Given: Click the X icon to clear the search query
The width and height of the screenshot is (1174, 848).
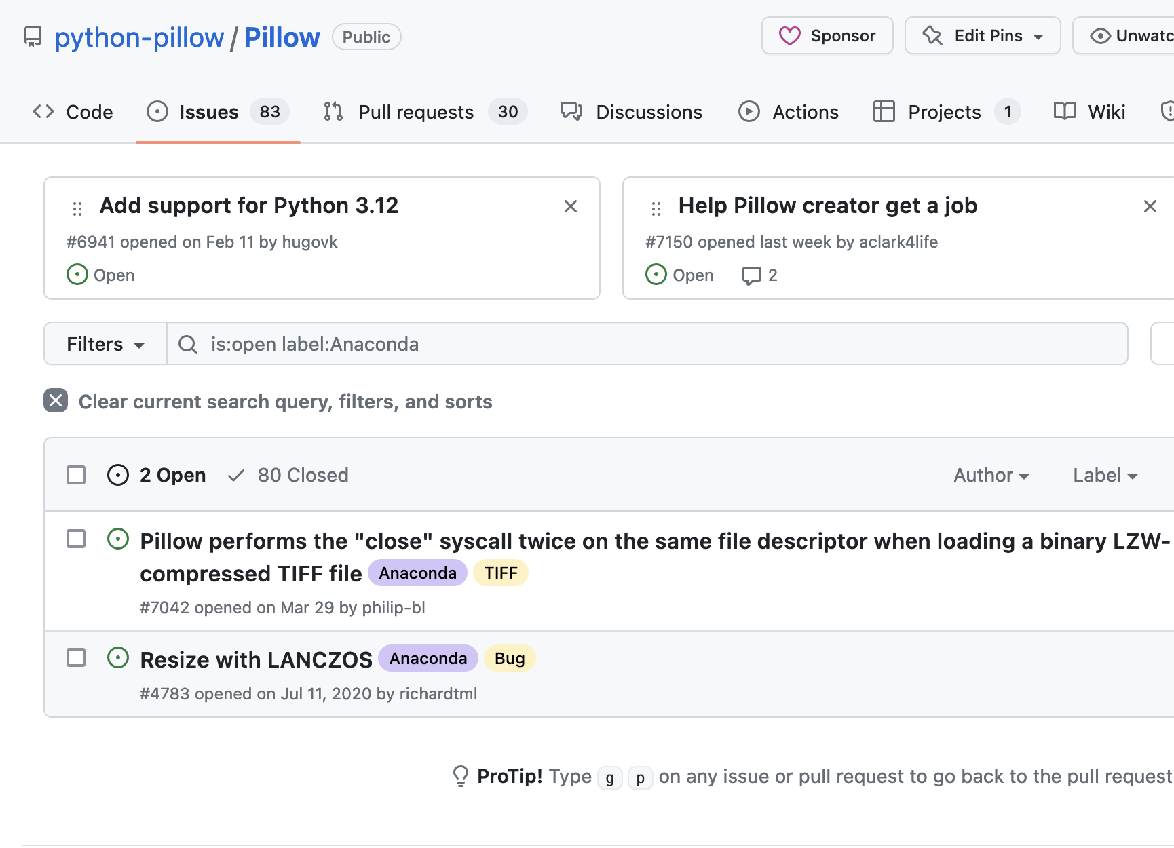Looking at the screenshot, I should (56, 401).
